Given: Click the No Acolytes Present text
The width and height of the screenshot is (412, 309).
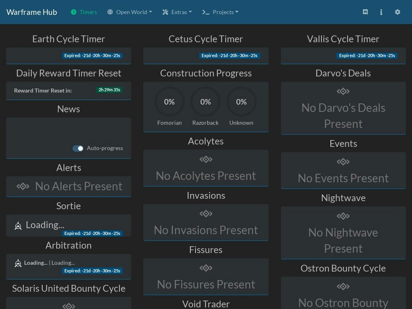Looking at the screenshot, I should (206, 176).
